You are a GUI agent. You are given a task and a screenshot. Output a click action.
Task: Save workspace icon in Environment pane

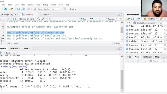[x=132, y=19]
